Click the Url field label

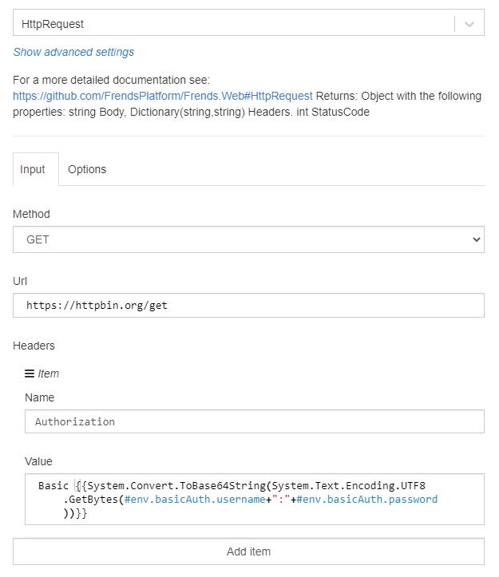tap(21, 281)
